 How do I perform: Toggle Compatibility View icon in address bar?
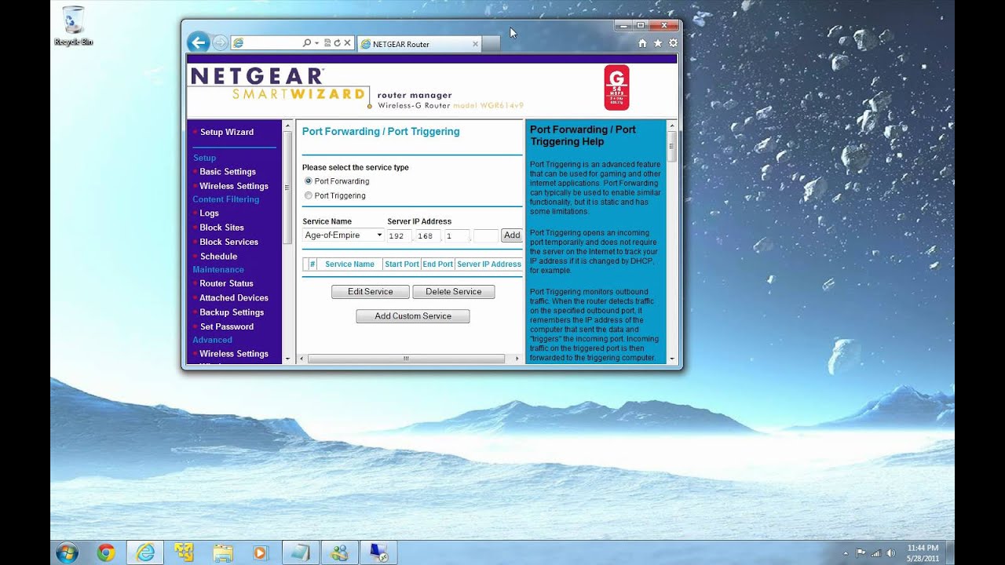click(x=327, y=43)
